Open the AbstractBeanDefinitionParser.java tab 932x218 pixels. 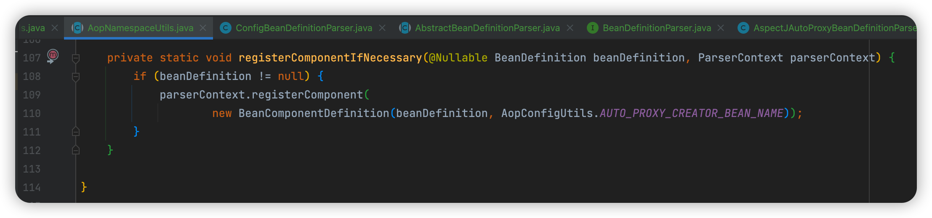point(487,28)
